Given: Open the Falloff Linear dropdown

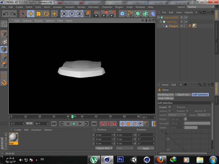Looking at the screenshot, I should click(x=177, y=115).
